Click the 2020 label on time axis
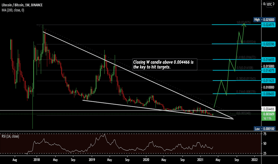 coord(146,160)
